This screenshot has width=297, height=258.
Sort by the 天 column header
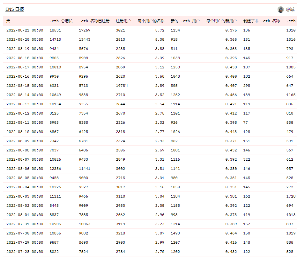pyautogui.click(x=8, y=21)
